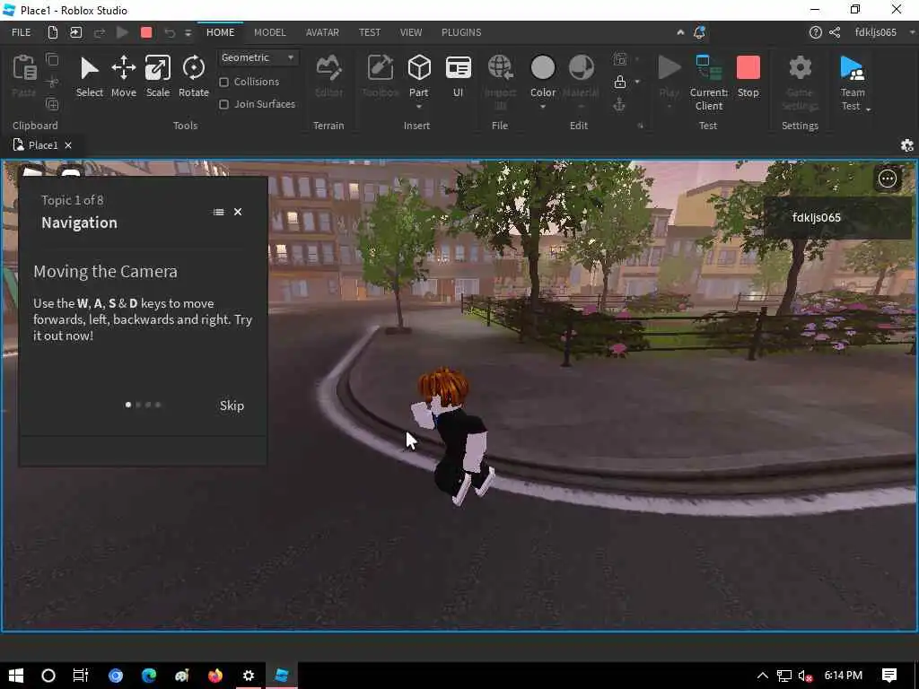Click the Share icon near username
This screenshot has height=689, width=919.
(x=835, y=32)
